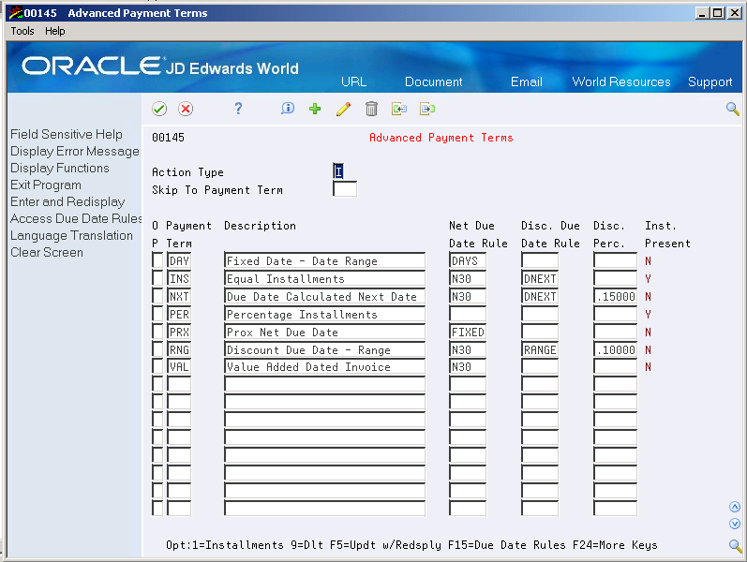Click description 'Prox Net Due Date'
The width and height of the screenshot is (747, 562).
coord(324,332)
